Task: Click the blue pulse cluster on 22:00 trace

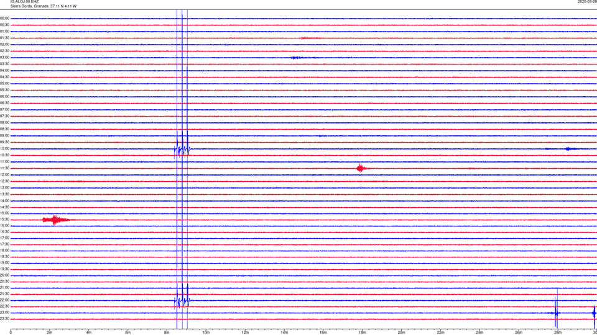Action: coord(182,299)
